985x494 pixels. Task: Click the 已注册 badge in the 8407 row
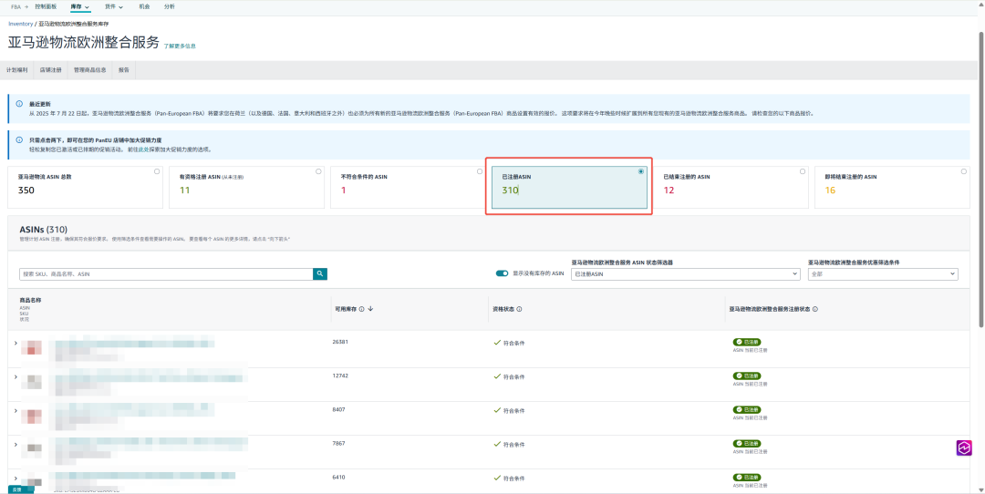pyautogui.click(x=747, y=410)
